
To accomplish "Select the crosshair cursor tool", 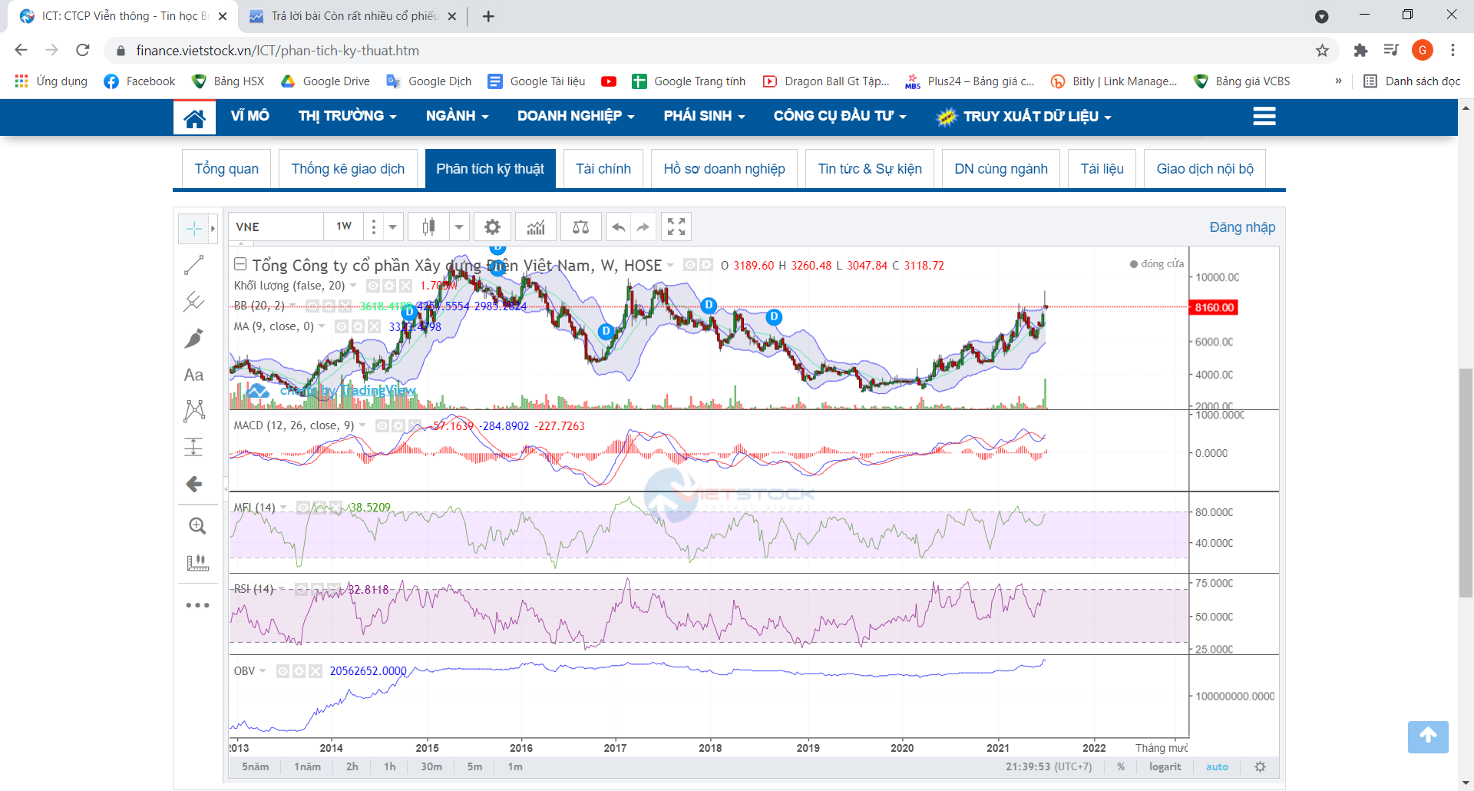I will tap(193, 228).
